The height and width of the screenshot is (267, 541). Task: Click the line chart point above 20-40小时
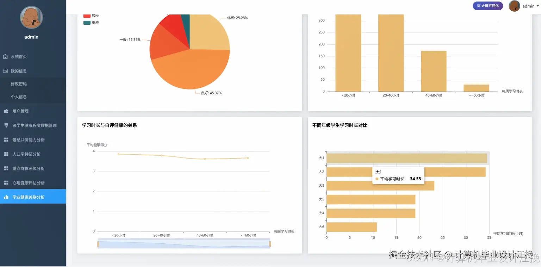(162, 155)
